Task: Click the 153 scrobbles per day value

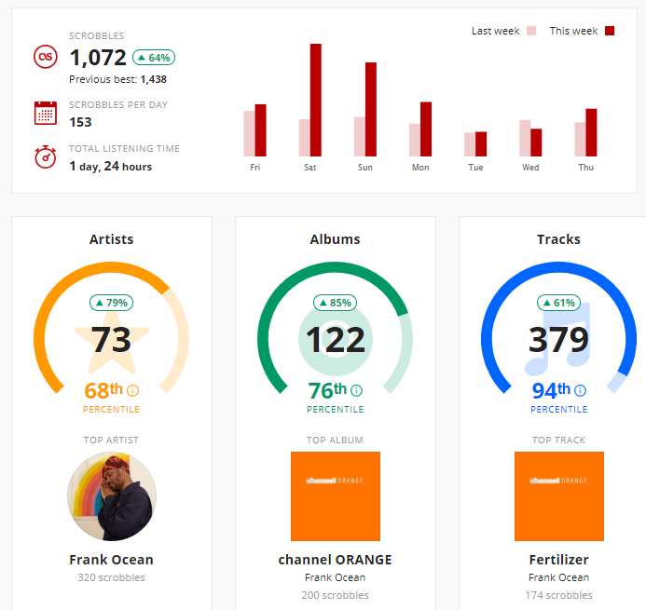Action: pyautogui.click(x=80, y=122)
